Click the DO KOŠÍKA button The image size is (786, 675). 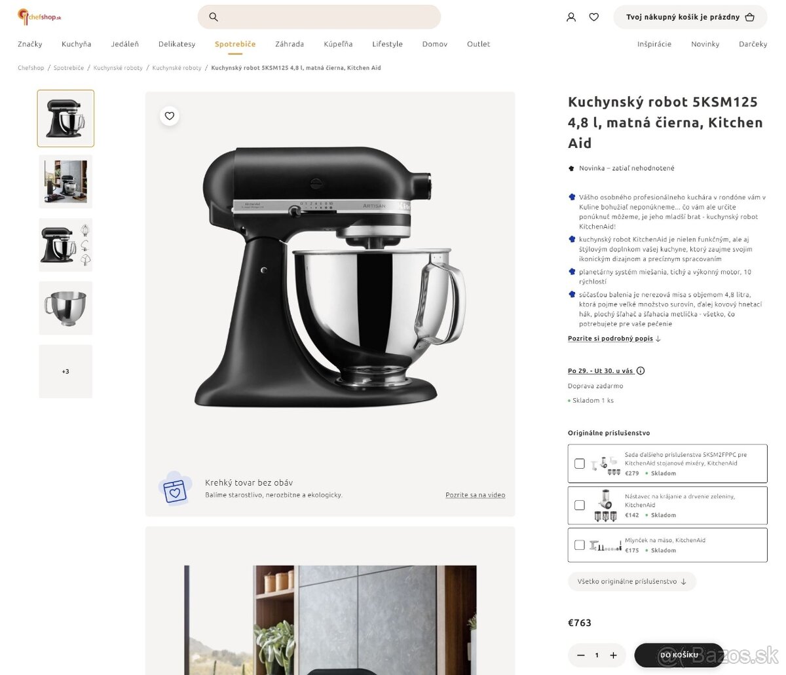pyautogui.click(x=679, y=655)
